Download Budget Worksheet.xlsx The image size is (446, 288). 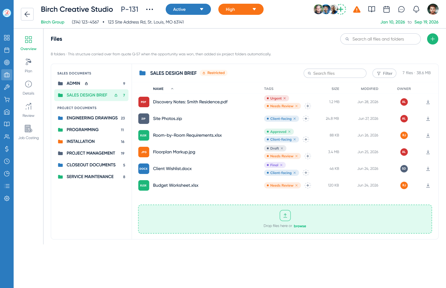coord(428,185)
